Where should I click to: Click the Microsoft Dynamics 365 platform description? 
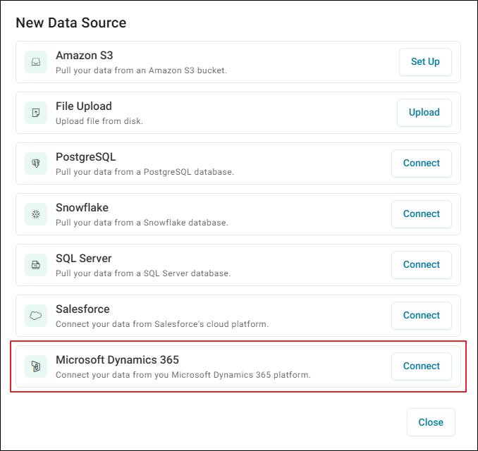[183, 375]
